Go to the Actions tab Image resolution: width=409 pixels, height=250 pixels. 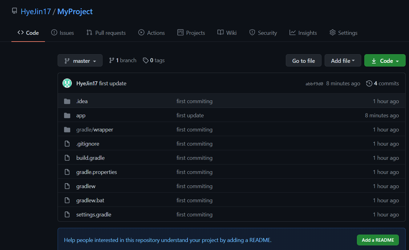152,33
